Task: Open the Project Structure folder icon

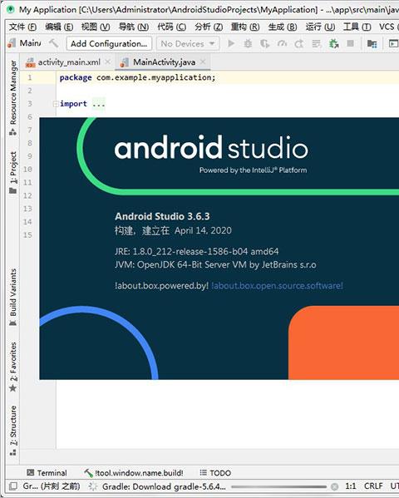Action: 372,43
